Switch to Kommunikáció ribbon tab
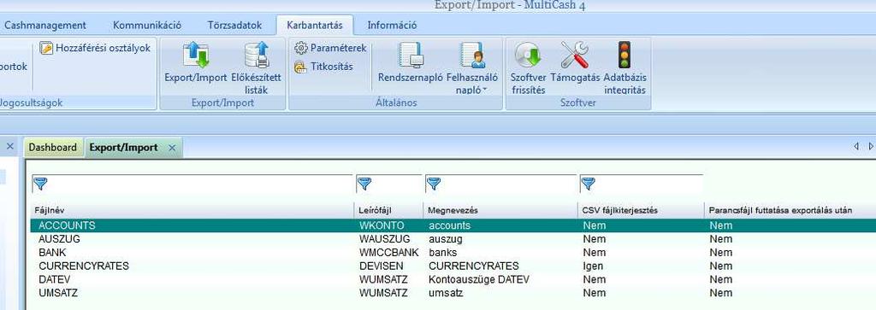Viewport: 876px width, 310px height. point(147,25)
